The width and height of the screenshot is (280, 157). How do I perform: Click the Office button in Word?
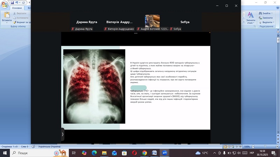tap(4, 4)
